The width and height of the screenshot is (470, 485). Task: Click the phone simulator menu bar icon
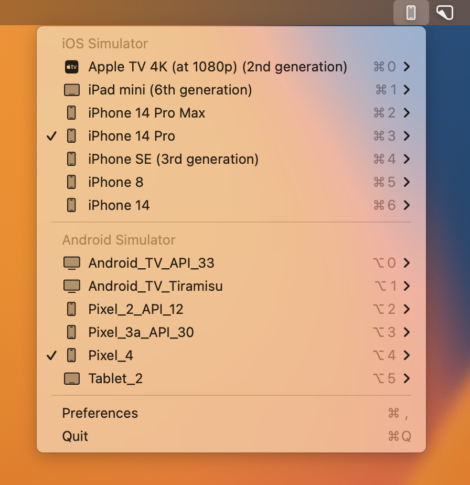point(411,13)
